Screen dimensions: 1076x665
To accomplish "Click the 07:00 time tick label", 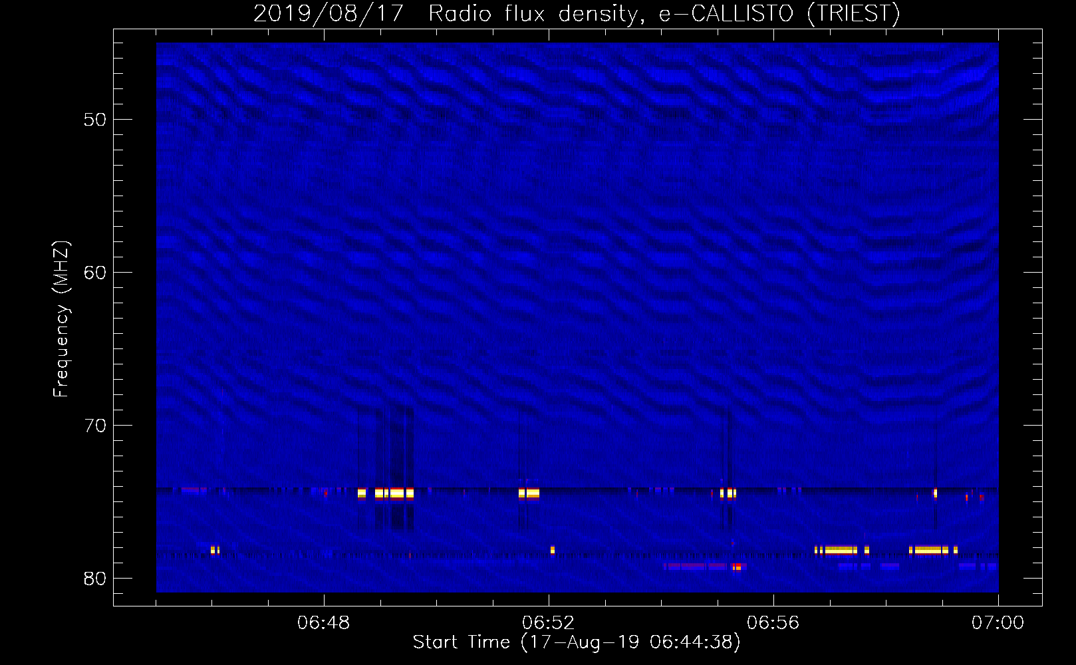I will click(x=998, y=623).
